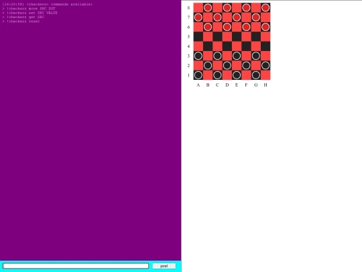Image resolution: width=362 pixels, height=272 pixels.
Task: Select the black checker on E3
Action: click(x=237, y=56)
